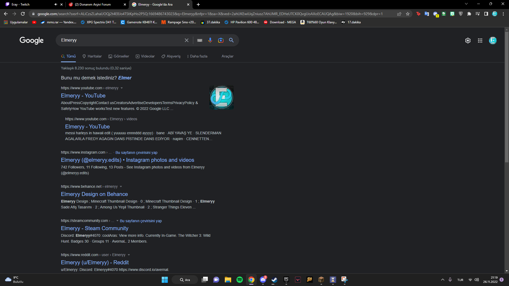The width and height of the screenshot is (509, 286).
Task: Open Elmeryy YouTube videos sub-result
Action: point(87,127)
